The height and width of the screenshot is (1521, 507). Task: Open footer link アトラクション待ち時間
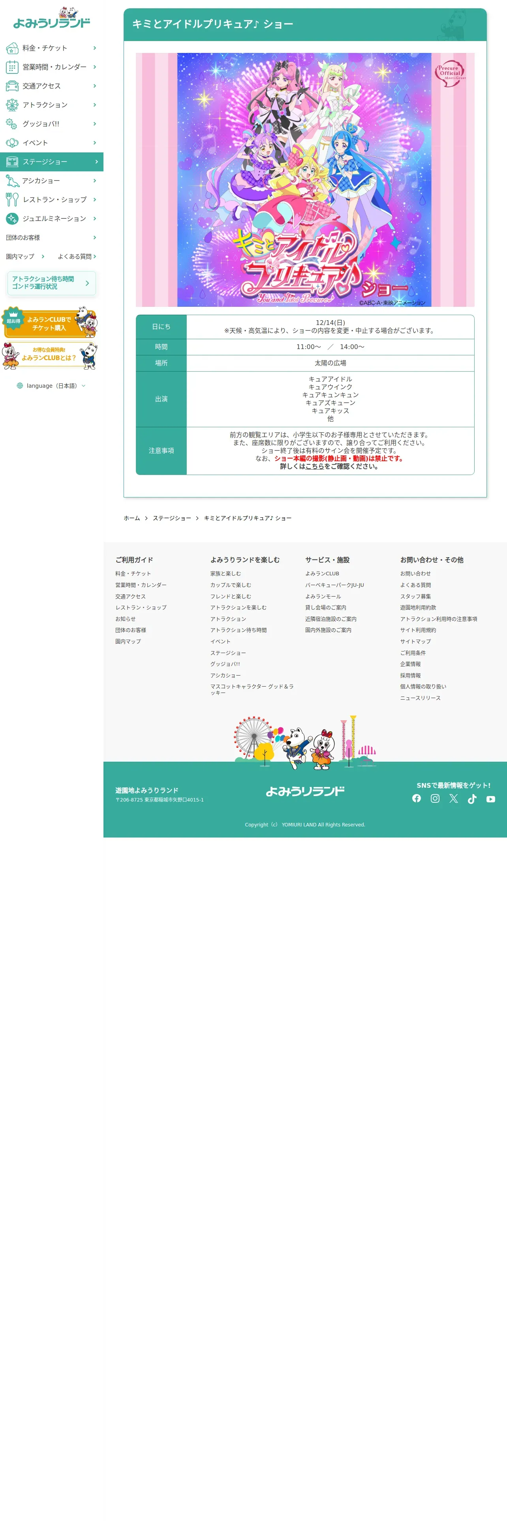coord(238,631)
